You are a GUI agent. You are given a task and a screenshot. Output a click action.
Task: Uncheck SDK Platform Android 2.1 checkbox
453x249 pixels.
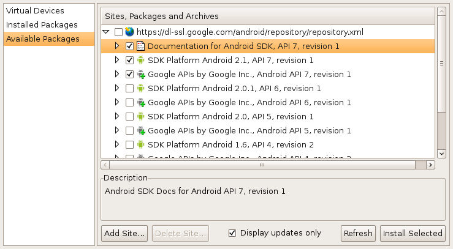(x=129, y=60)
